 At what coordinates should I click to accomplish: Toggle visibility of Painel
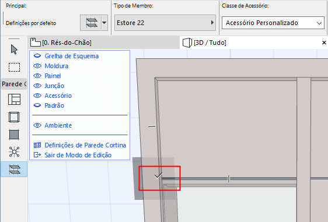click(x=37, y=76)
